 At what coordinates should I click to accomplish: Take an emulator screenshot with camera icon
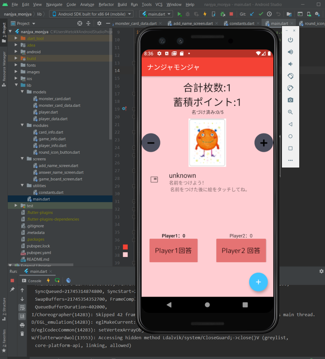(290, 100)
